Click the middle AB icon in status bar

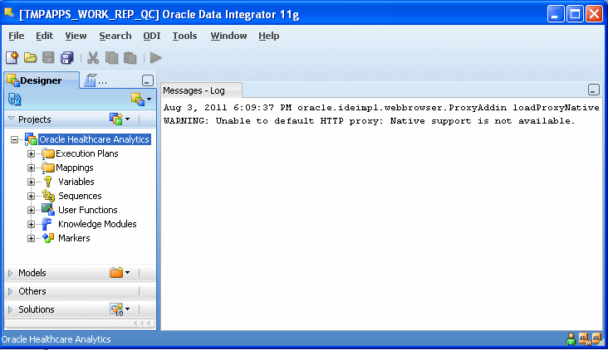point(584,339)
